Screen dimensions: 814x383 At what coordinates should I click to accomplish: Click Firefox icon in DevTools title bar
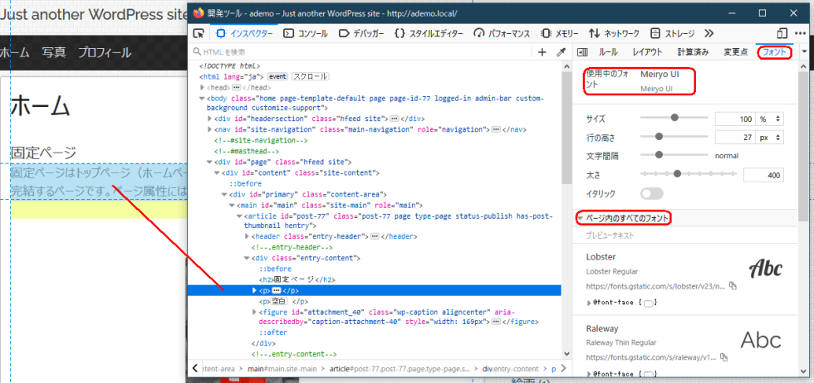(199, 13)
